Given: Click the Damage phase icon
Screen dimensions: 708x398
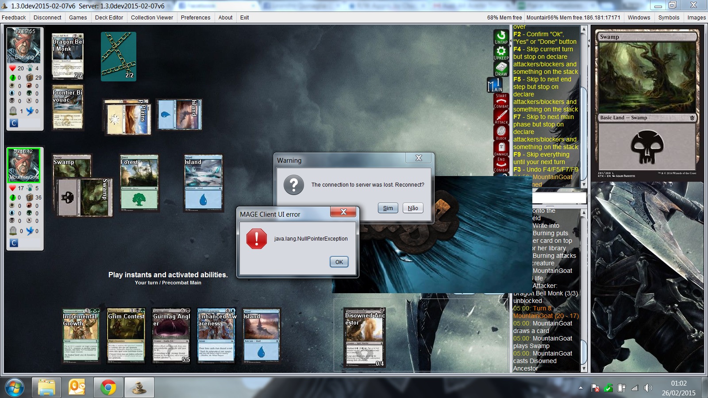Looking at the screenshot, I should click(501, 149).
